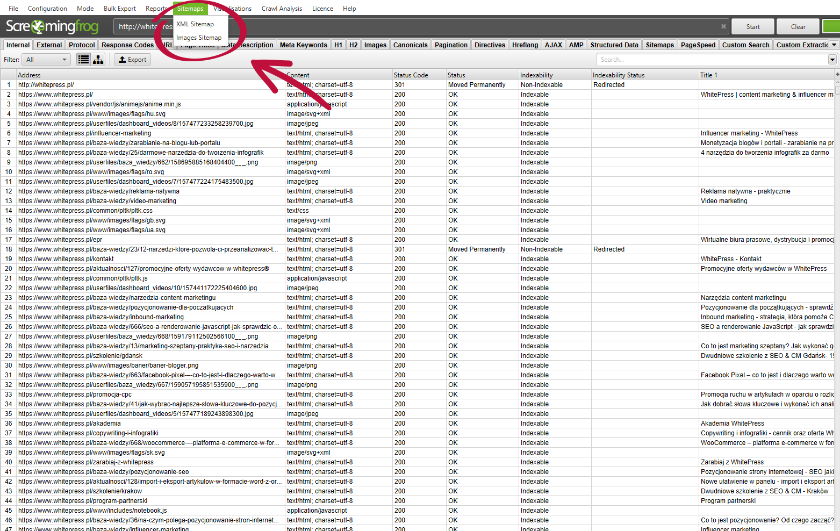Switch to the Structured Data tab
Viewport: 840px width, 531px height.
[x=614, y=45]
